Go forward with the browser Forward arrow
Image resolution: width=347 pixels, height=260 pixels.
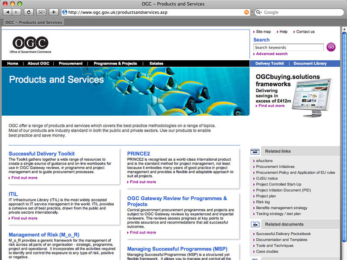pos(16,12)
